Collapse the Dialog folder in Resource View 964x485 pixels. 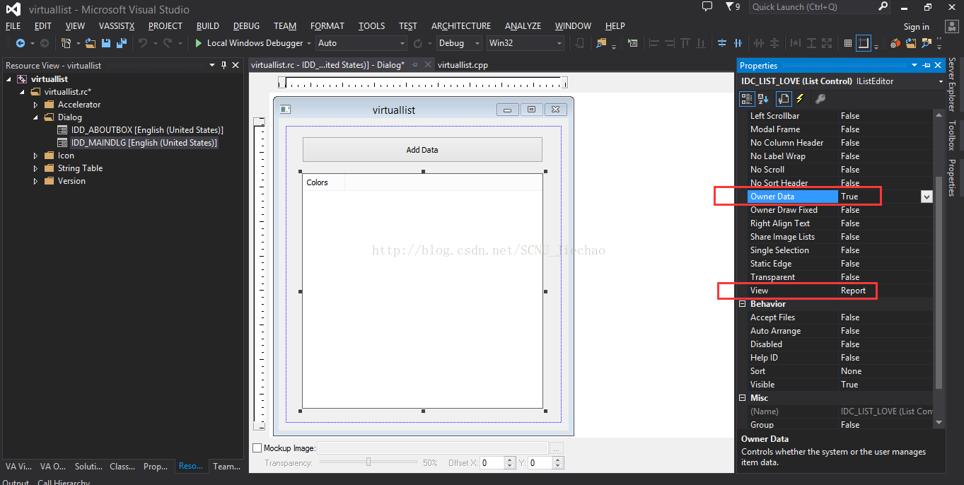pos(36,117)
